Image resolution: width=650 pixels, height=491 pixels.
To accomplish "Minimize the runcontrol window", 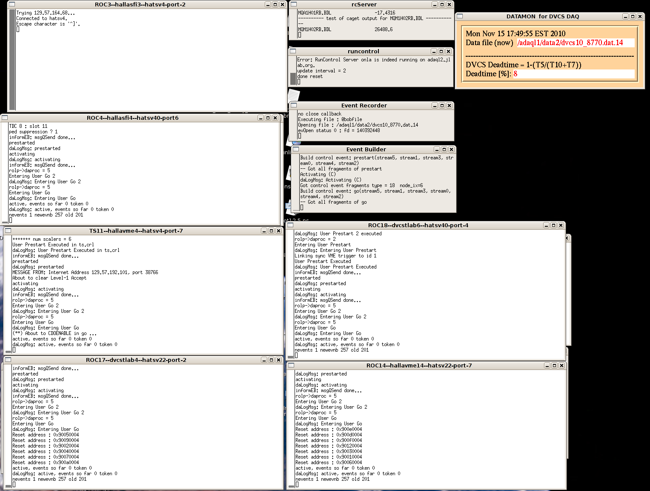I will click(x=434, y=51).
